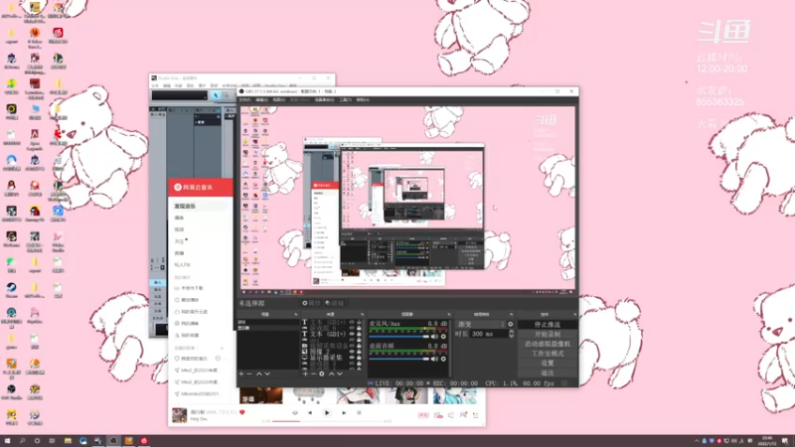Add a new scene in OBS Scenes panel
The image size is (795, 447).
[241, 374]
